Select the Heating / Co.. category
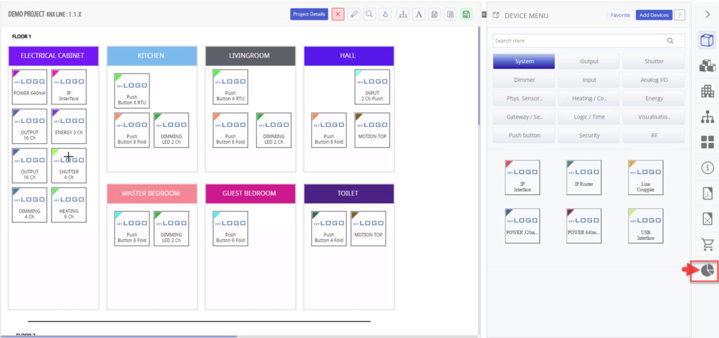Screen dimensions: 719x338 point(589,98)
